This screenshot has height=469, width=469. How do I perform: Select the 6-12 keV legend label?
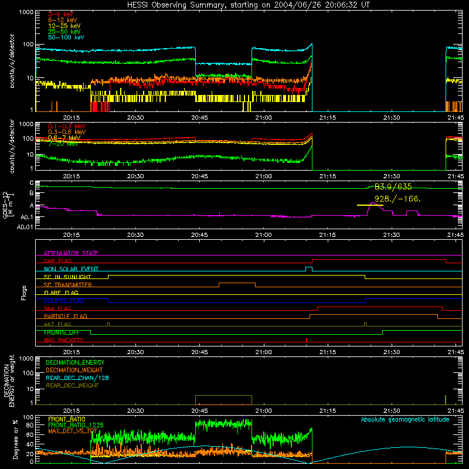pyautogui.click(x=63, y=20)
